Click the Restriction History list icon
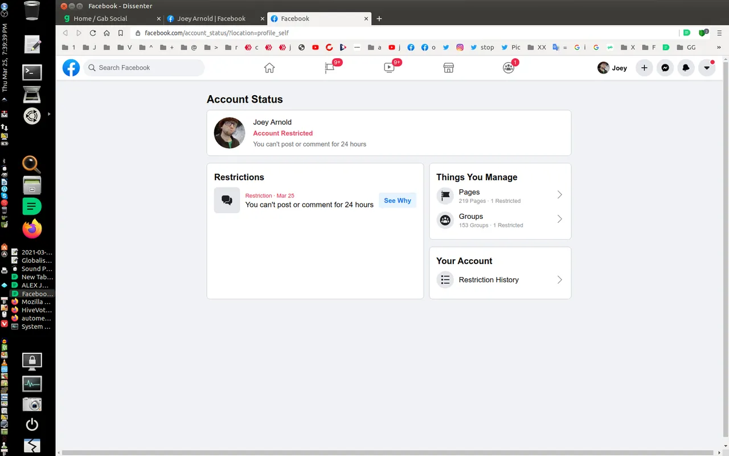Image resolution: width=729 pixels, height=456 pixels. click(445, 280)
